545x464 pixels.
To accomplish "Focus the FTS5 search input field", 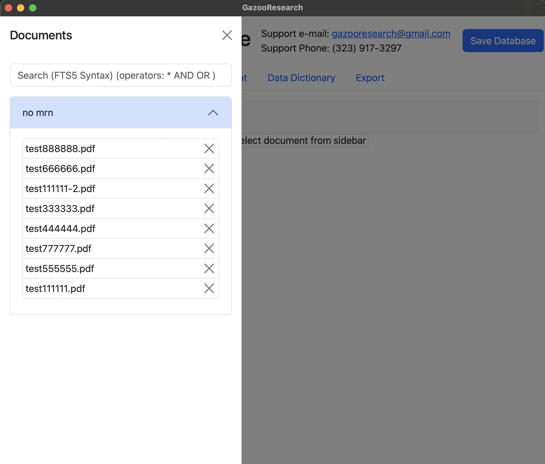I will [121, 75].
